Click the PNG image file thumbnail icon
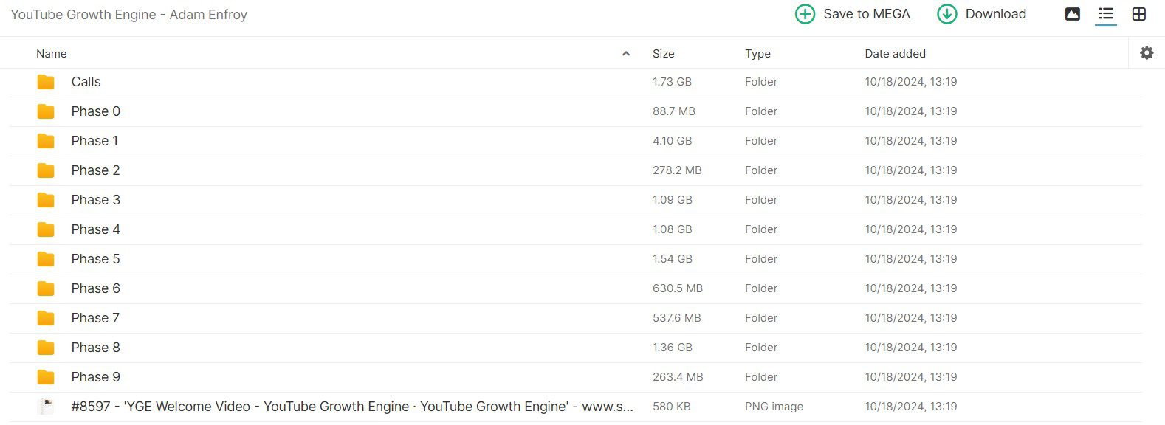 pos(46,407)
